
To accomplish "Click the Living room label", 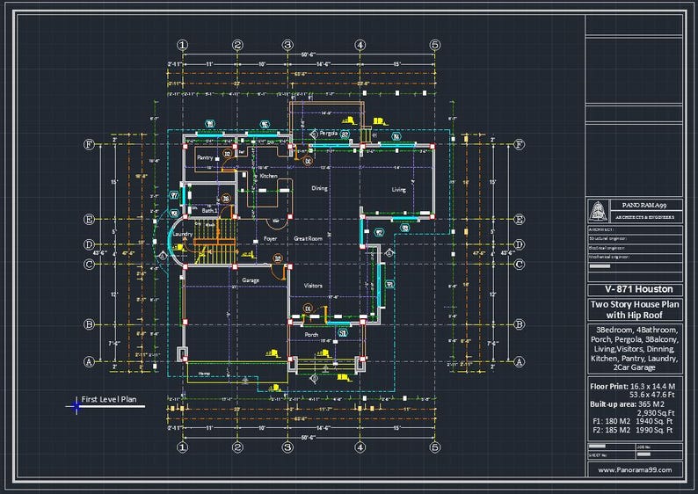I will tap(398, 190).
